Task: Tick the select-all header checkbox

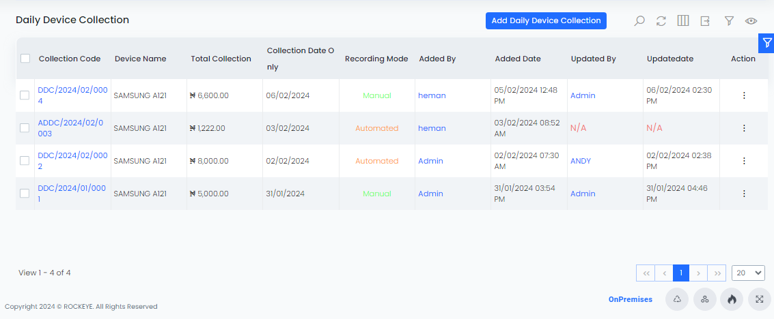Action: click(25, 59)
